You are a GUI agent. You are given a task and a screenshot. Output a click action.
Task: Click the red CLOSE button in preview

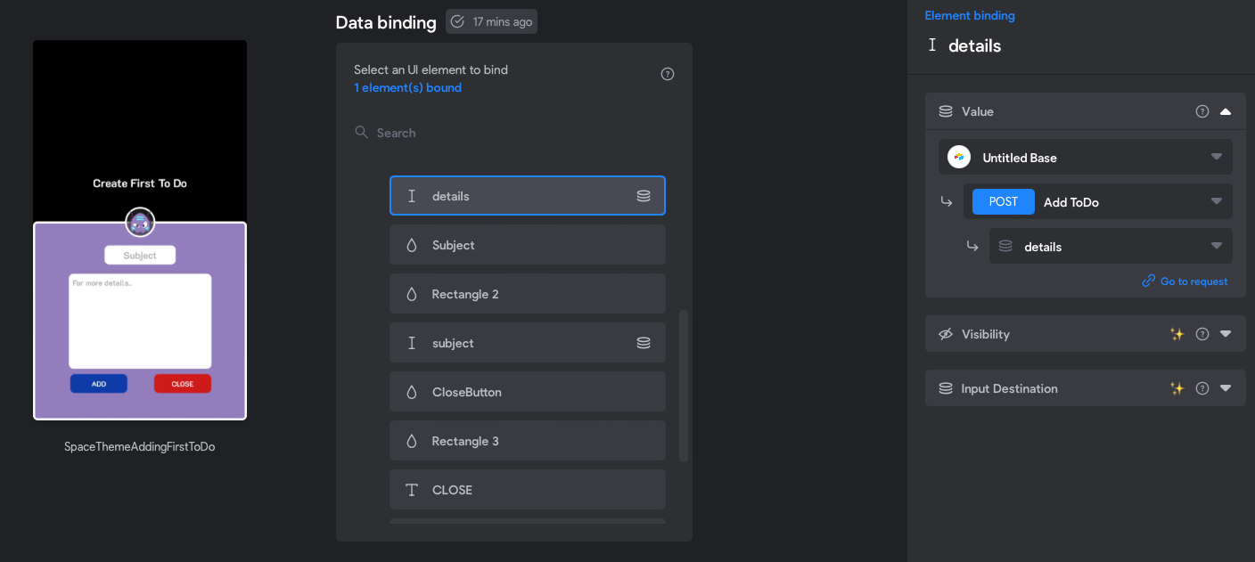click(x=183, y=384)
